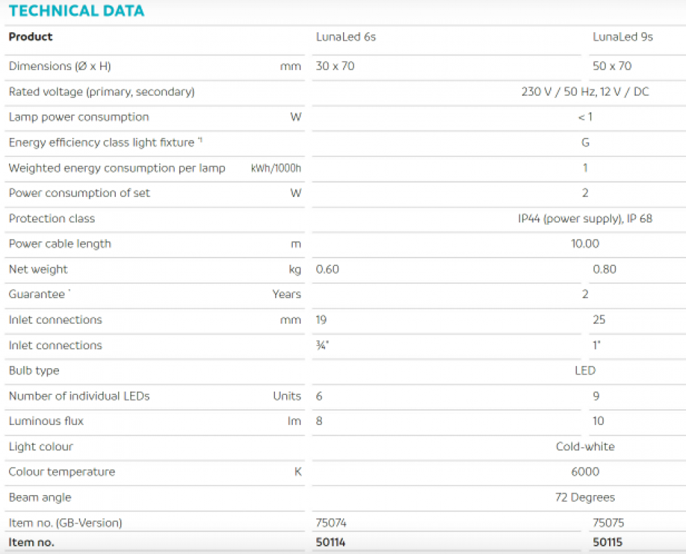Select Weighted energy consumption per lamp label
Screen dimensions: 686x554
click(x=117, y=168)
